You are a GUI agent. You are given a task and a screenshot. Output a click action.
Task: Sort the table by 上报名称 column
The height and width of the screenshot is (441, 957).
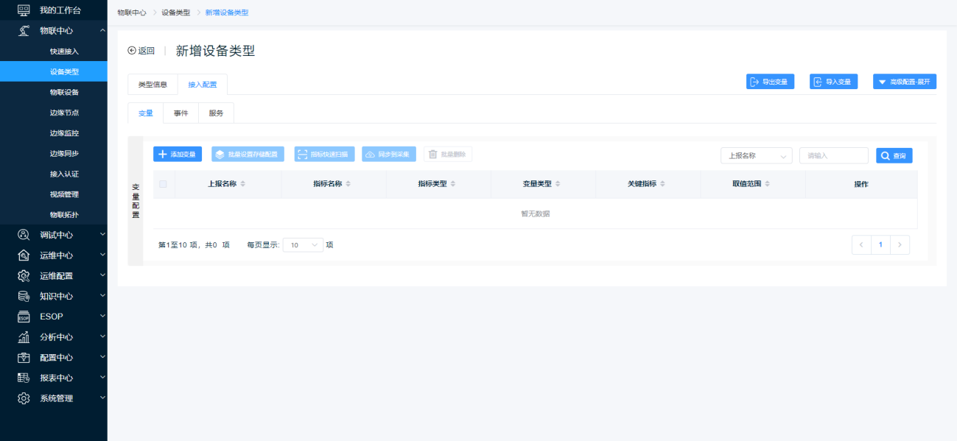pyautogui.click(x=243, y=184)
